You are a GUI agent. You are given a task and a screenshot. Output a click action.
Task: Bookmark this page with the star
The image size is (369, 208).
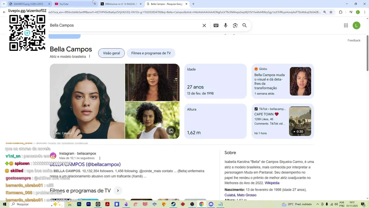click(331, 12)
